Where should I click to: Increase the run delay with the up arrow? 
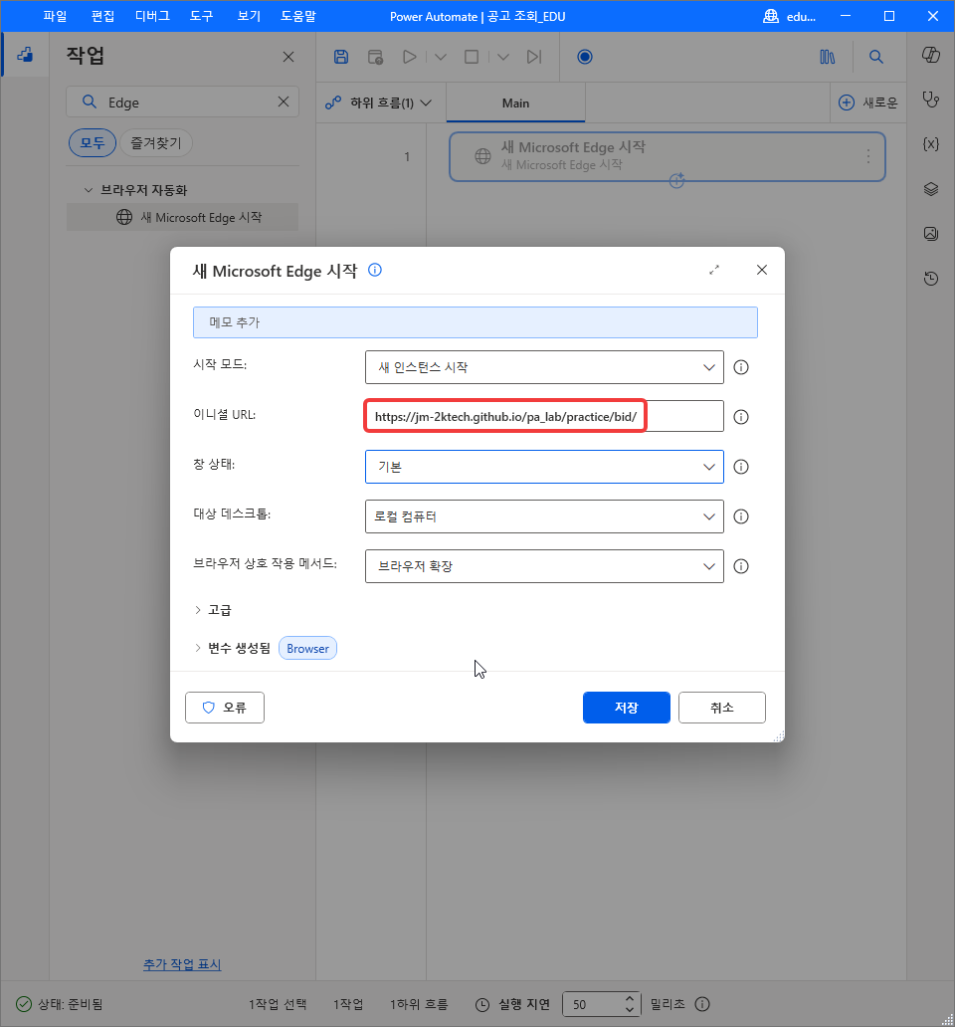click(x=630, y=998)
